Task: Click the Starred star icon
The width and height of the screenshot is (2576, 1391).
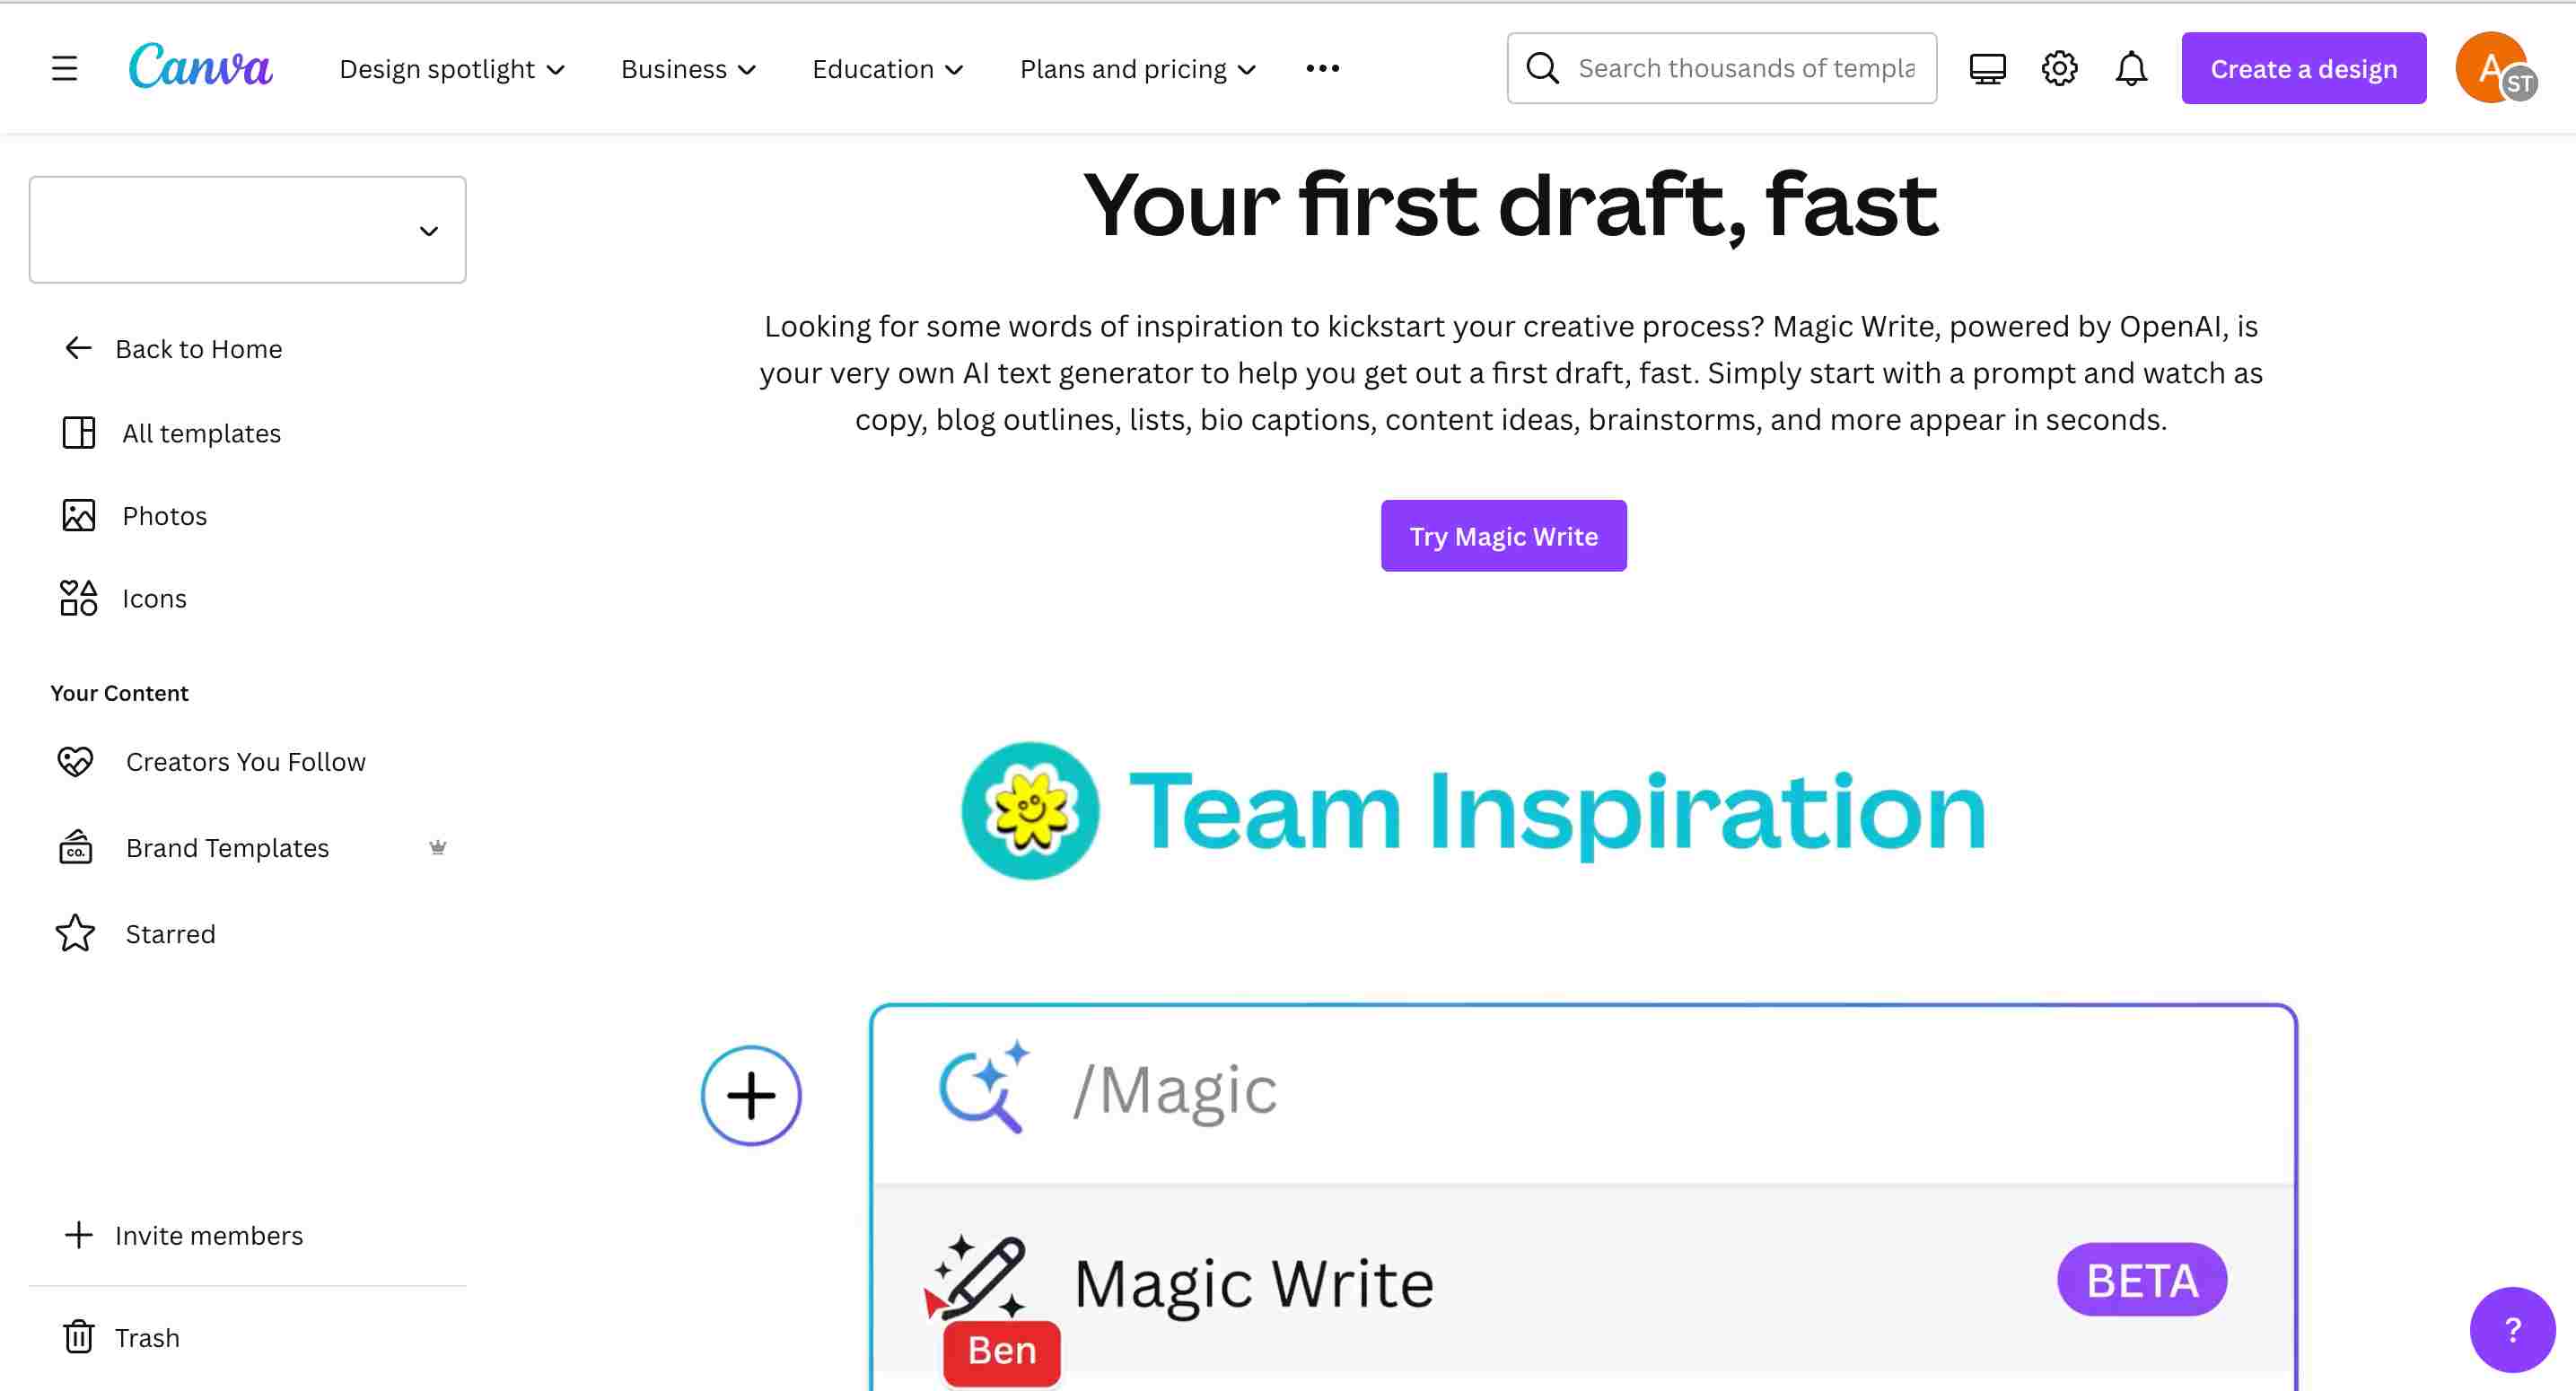Action: (75, 933)
